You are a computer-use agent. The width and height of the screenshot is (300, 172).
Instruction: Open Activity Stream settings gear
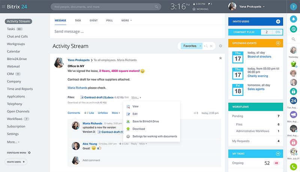point(220,46)
